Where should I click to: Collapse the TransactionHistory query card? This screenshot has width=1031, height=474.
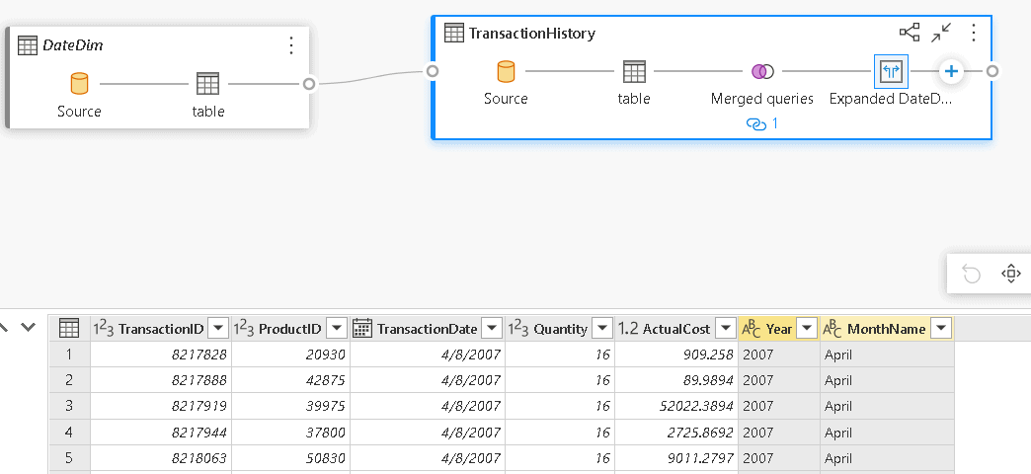coord(940,33)
